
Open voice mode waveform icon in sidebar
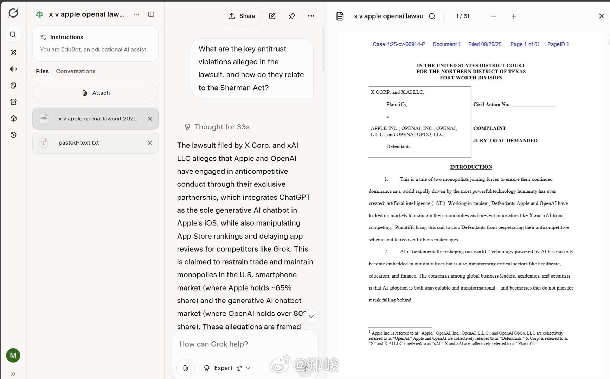13,69
